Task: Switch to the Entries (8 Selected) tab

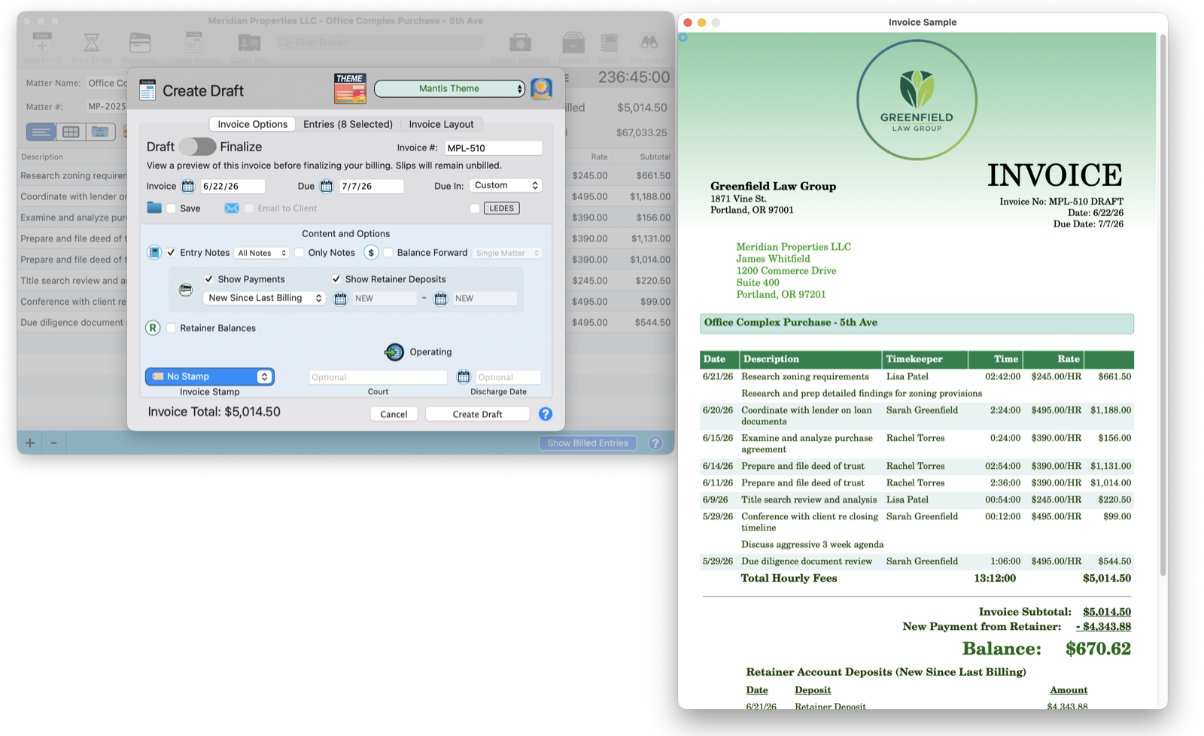Action: click(348, 124)
